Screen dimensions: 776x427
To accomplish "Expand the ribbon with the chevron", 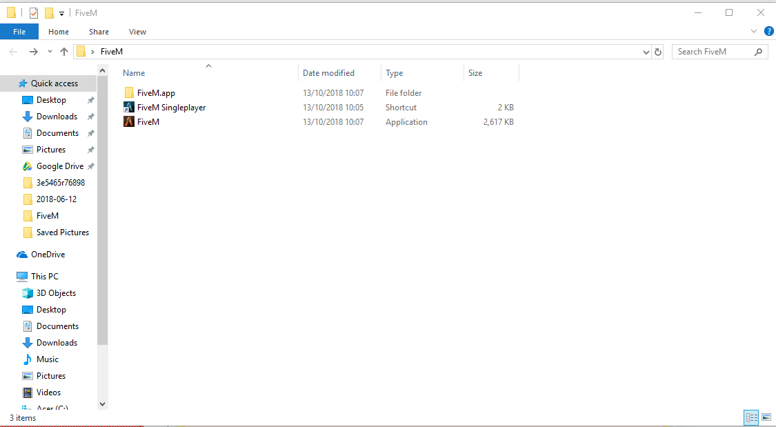I will (x=754, y=31).
